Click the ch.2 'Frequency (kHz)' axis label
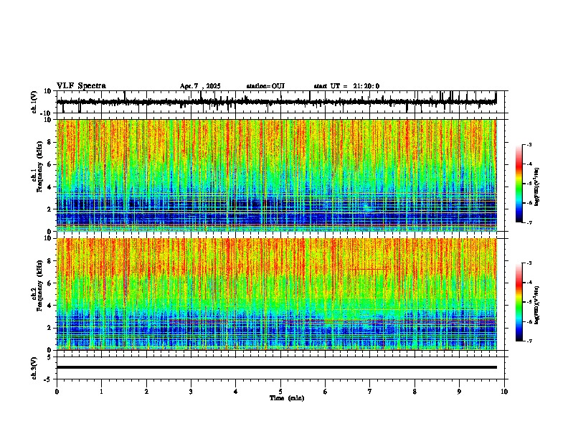Screen dimensions: 568x439 click(39, 285)
